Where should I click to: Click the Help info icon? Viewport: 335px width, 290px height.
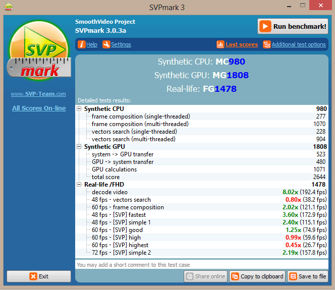(x=81, y=44)
